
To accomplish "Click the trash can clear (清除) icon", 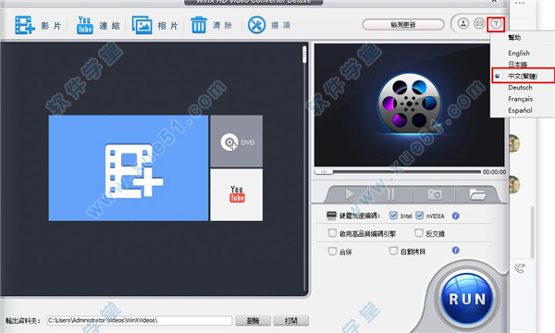I will (x=199, y=25).
